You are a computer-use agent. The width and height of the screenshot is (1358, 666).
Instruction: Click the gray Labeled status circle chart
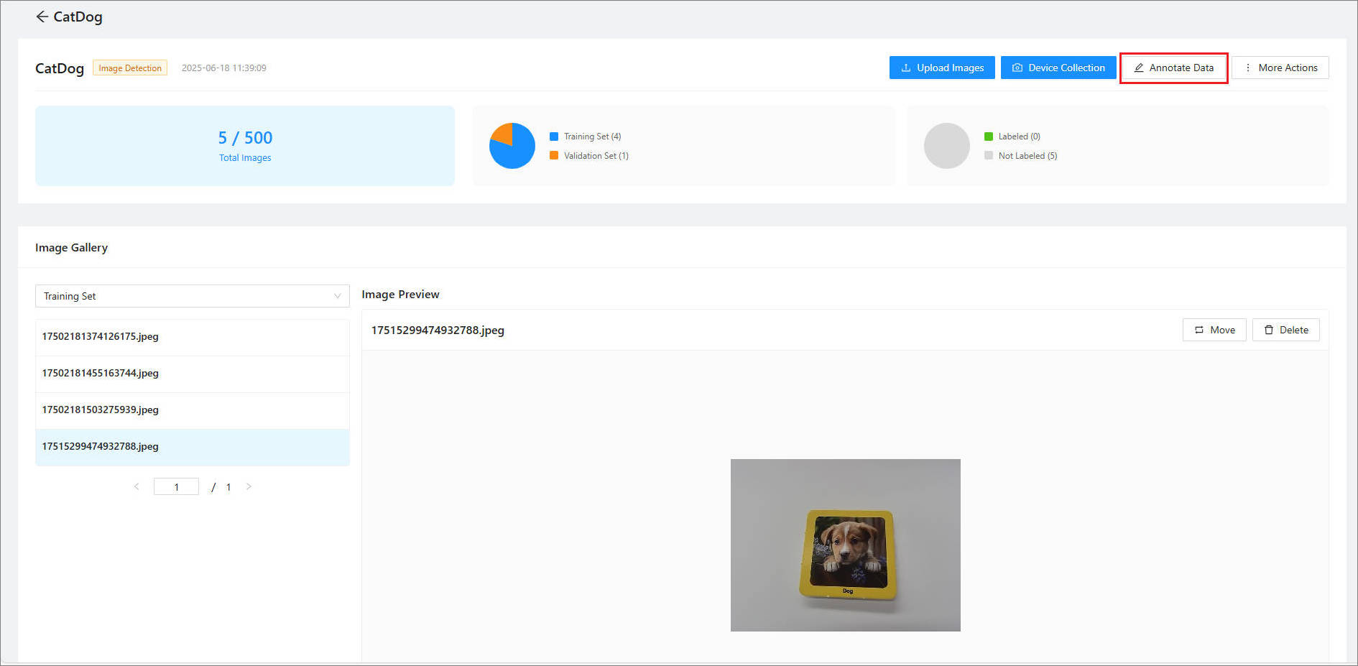[x=947, y=146]
